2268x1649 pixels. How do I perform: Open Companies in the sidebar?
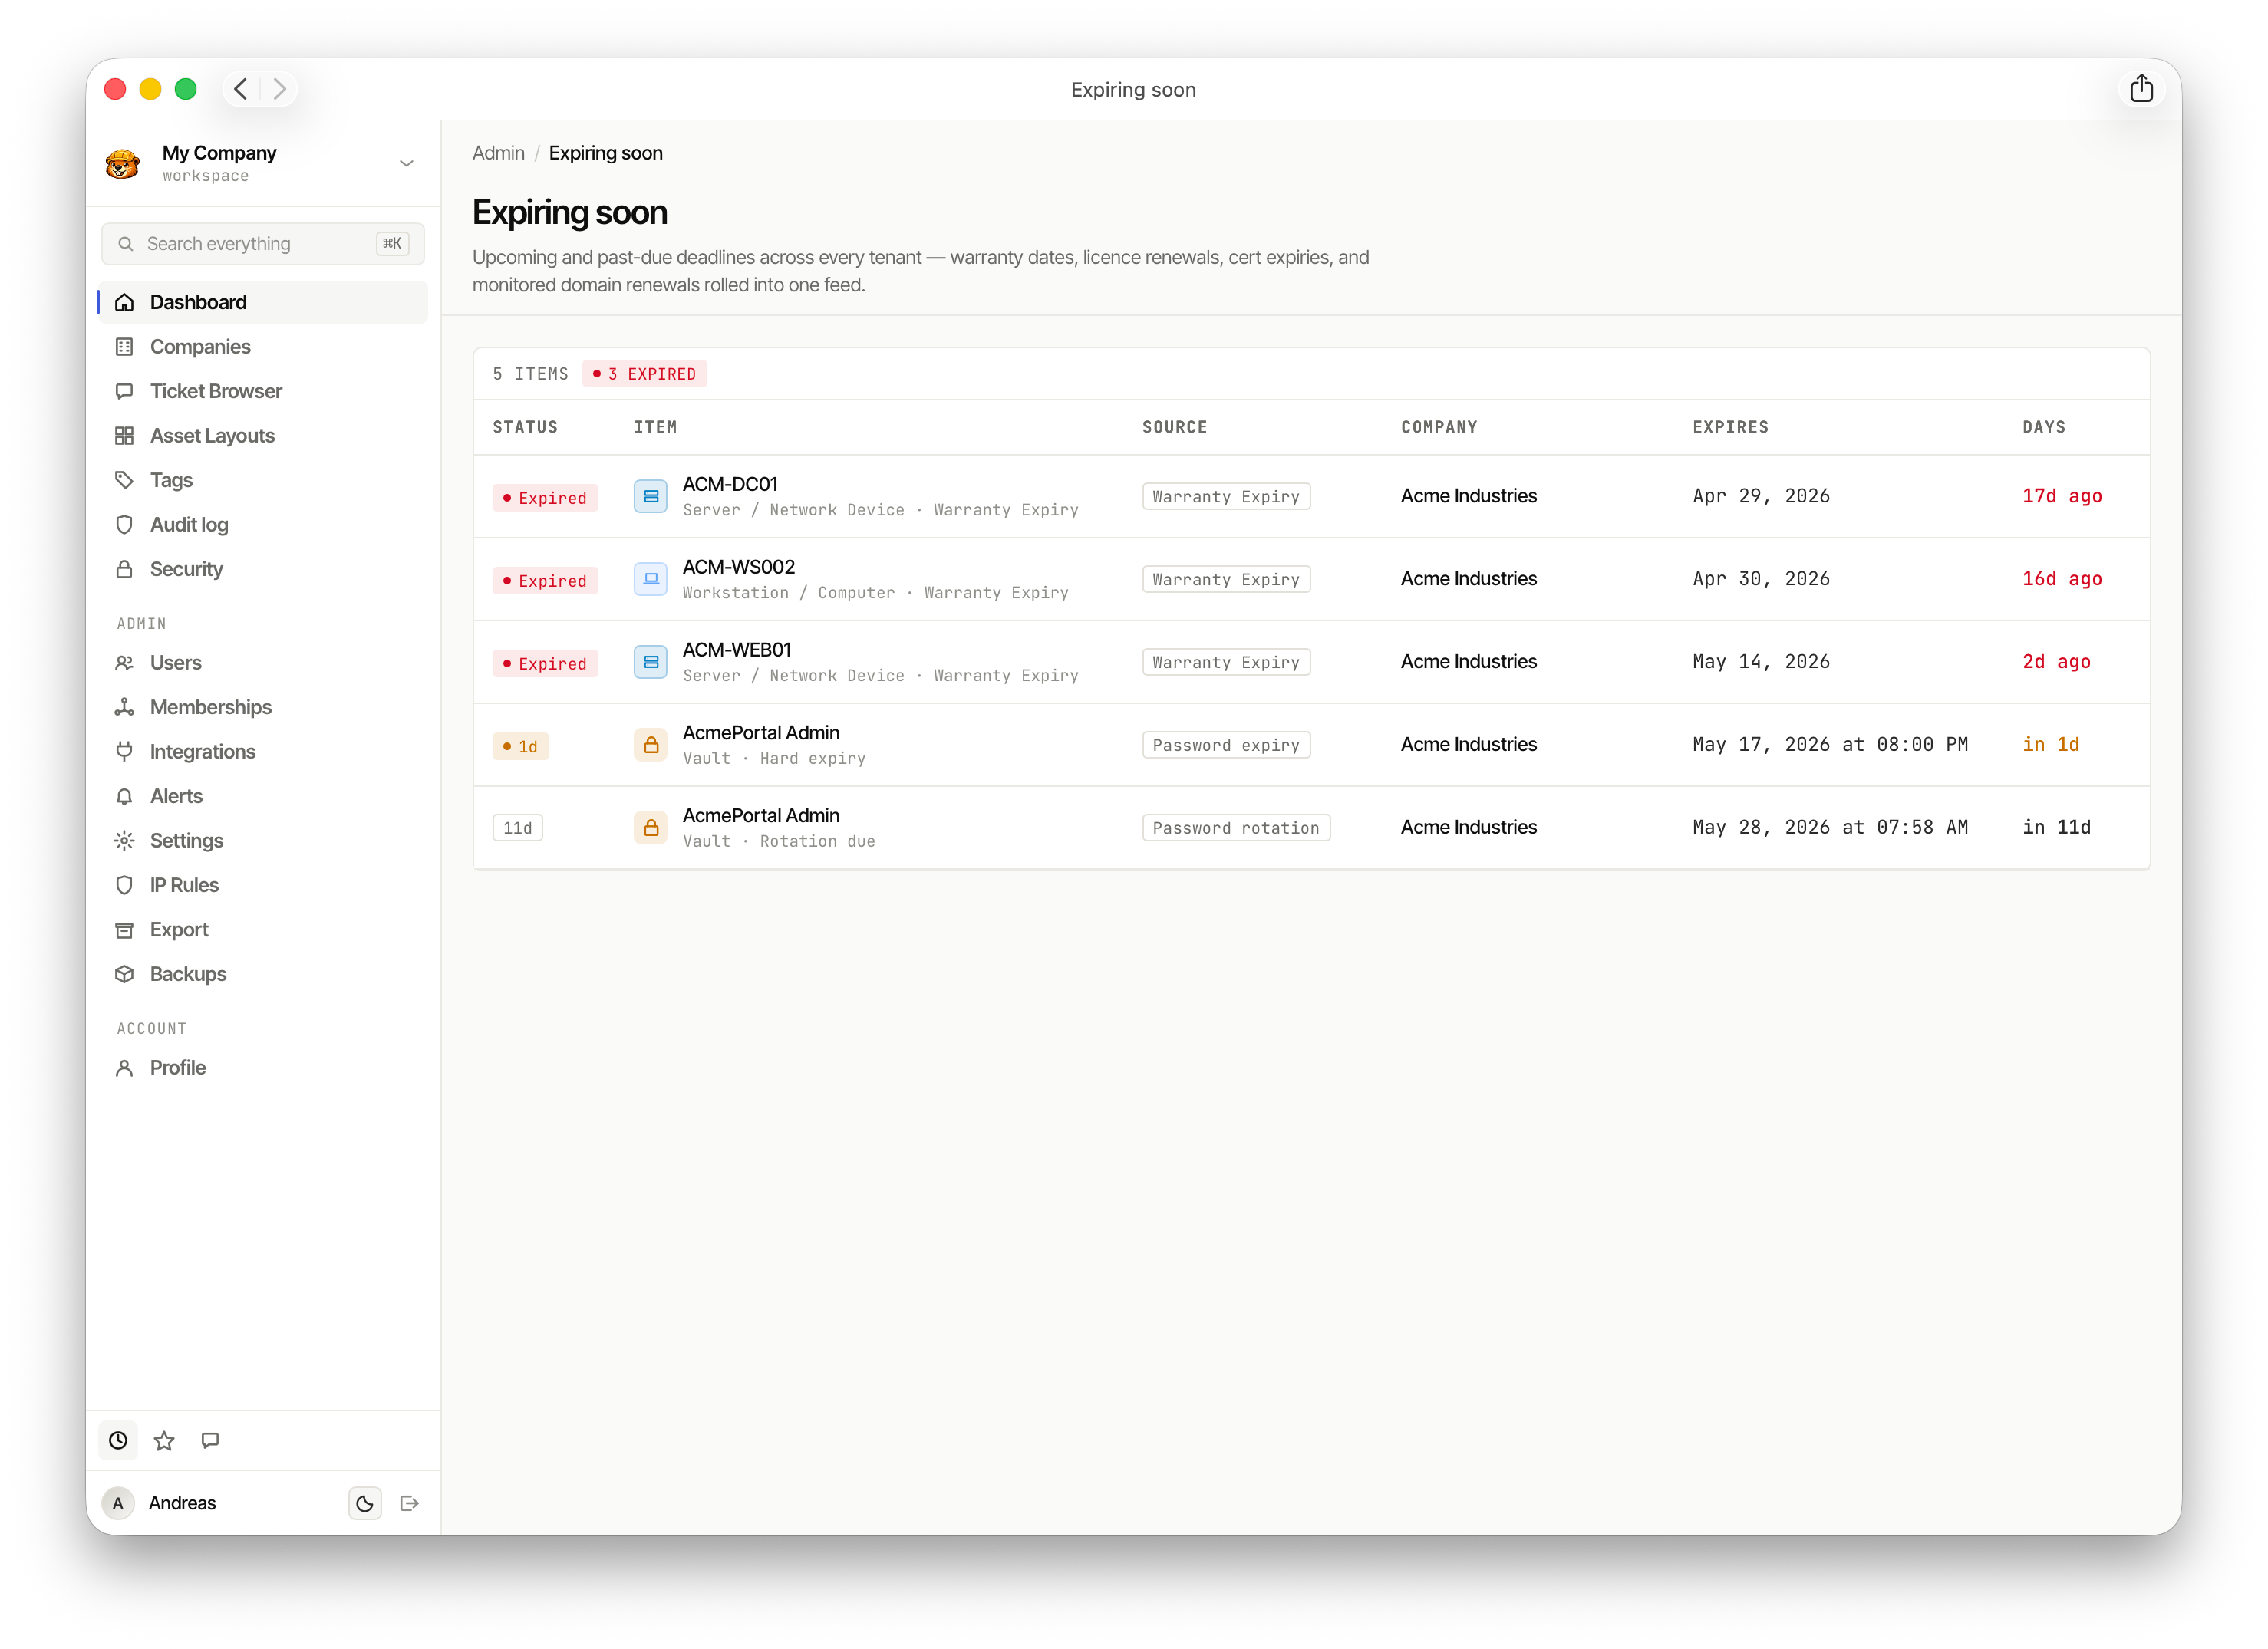click(x=263, y=347)
